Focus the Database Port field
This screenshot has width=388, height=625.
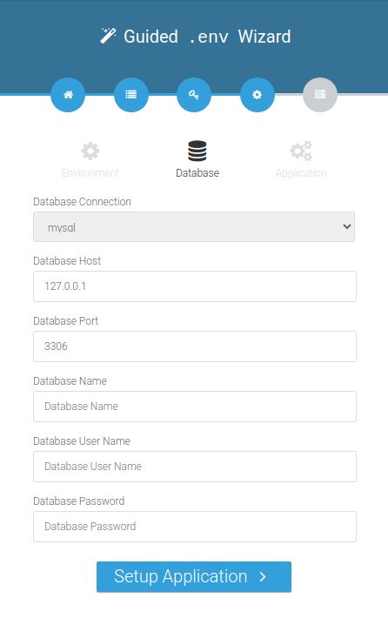pos(195,346)
